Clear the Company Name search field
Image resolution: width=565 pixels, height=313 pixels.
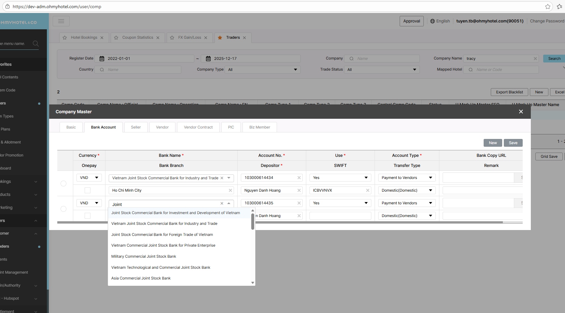click(x=535, y=59)
